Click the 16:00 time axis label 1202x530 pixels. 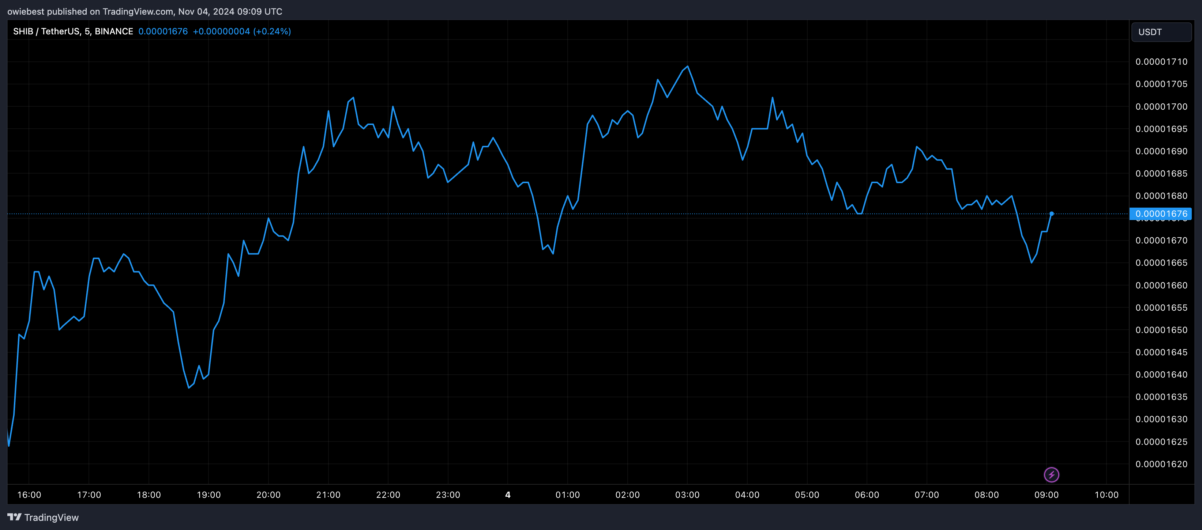point(29,495)
